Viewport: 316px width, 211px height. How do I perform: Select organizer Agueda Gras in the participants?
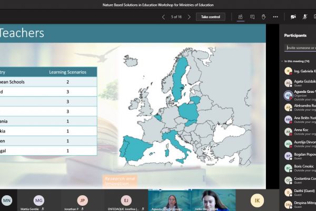(300, 95)
